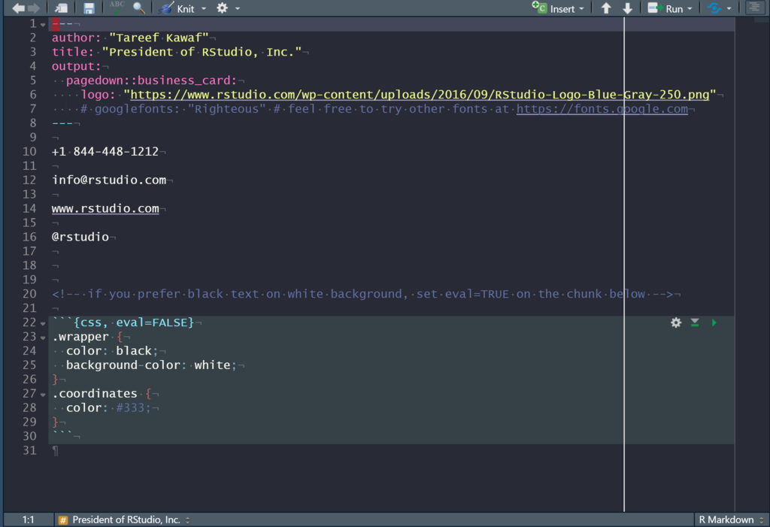
Task: Click 'color: black;' on line 24
Action: [x=112, y=351]
